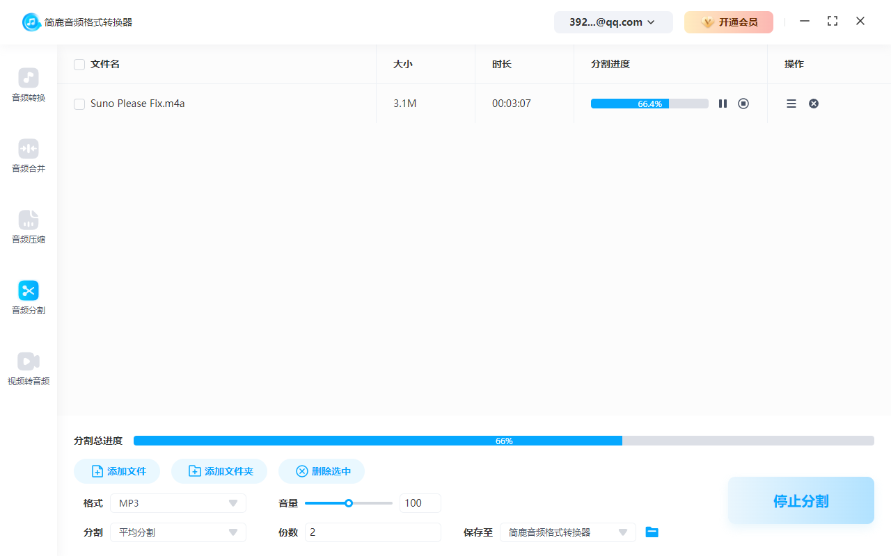Switch to the 音频压缩 compression tool
This screenshot has height=556, width=891.
point(28,227)
